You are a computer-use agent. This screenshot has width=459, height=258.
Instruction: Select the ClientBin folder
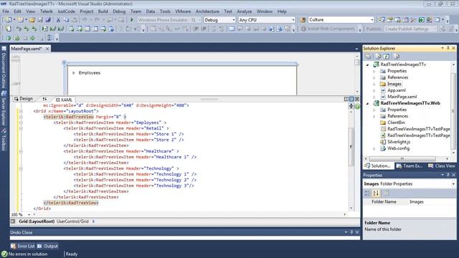tap(396, 123)
